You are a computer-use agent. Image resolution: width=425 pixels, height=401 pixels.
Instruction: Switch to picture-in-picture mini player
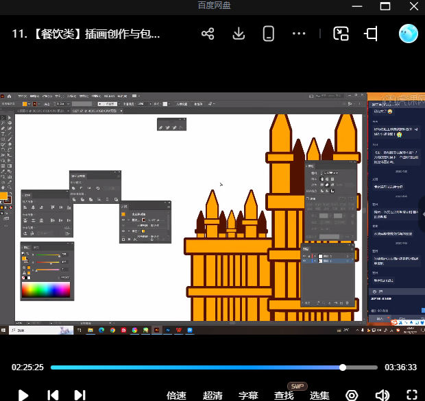click(341, 34)
